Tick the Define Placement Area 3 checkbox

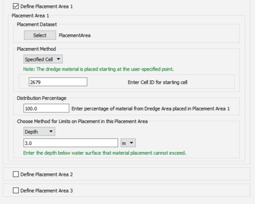pos(16,190)
